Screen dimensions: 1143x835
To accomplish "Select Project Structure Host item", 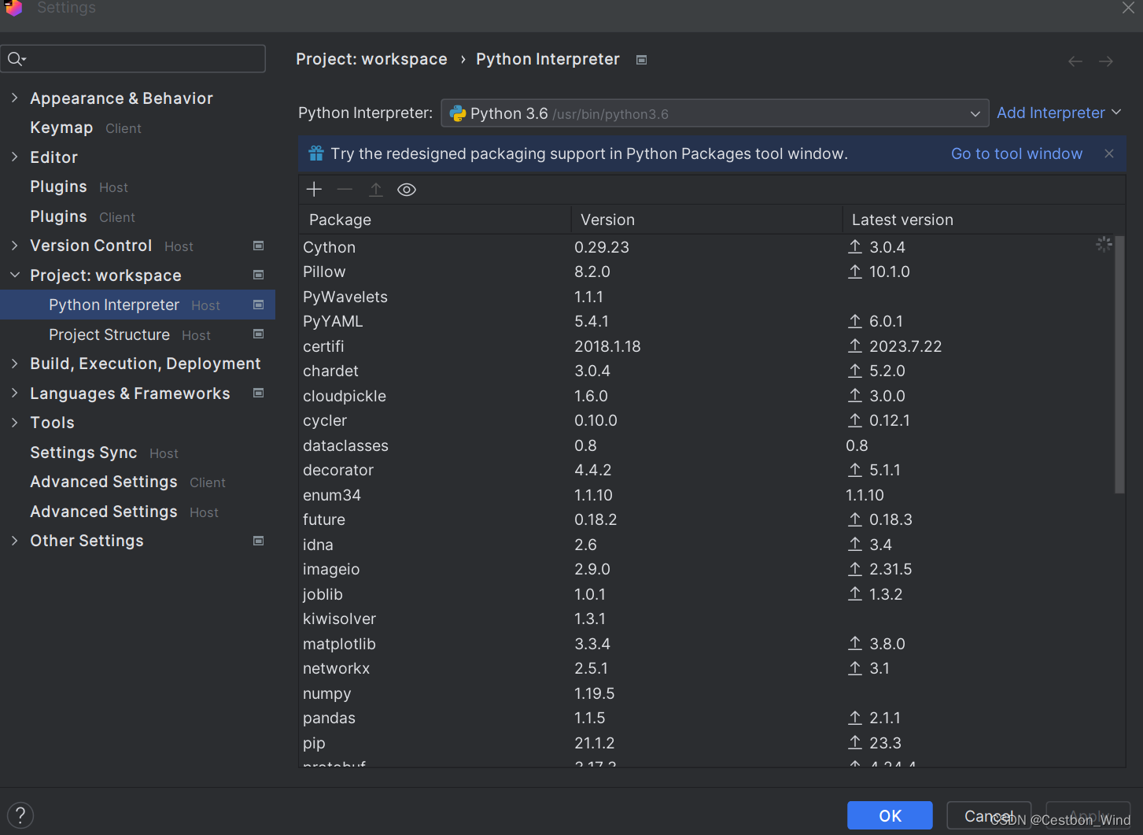I will [138, 334].
